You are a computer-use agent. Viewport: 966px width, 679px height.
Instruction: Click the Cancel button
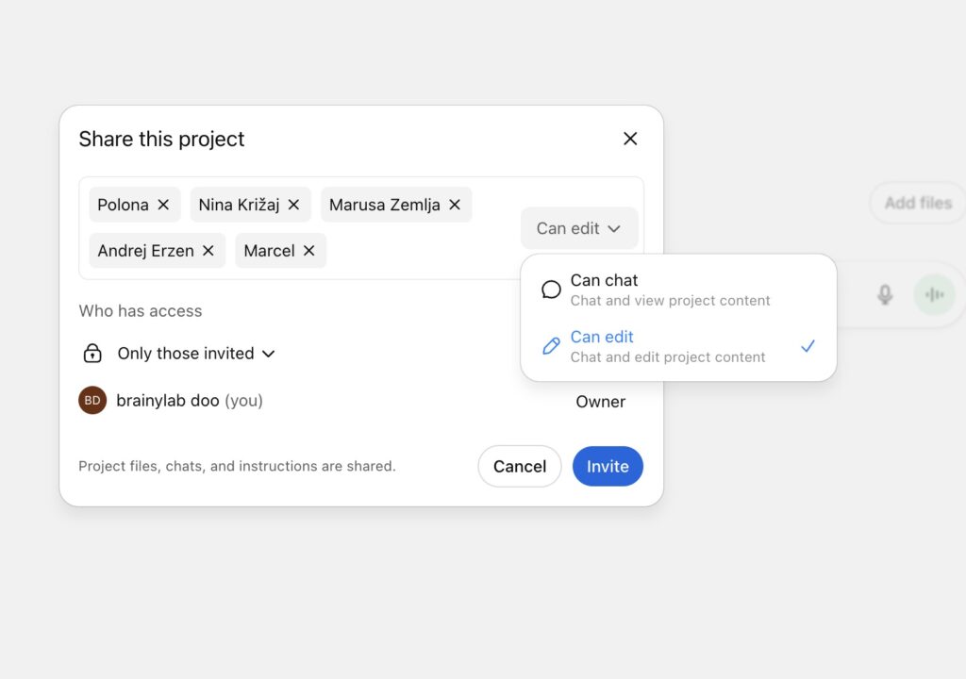(x=519, y=466)
